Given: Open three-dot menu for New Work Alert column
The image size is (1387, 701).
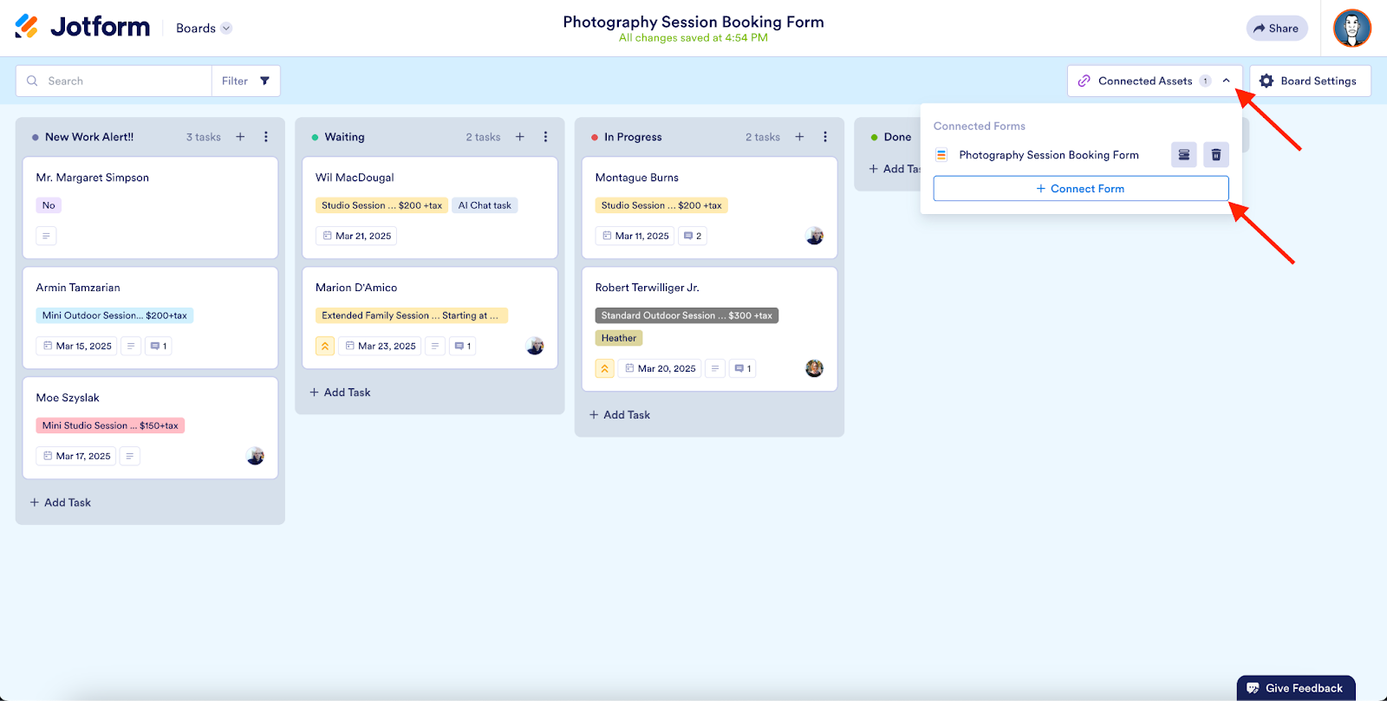Looking at the screenshot, I should pos(266,137).
